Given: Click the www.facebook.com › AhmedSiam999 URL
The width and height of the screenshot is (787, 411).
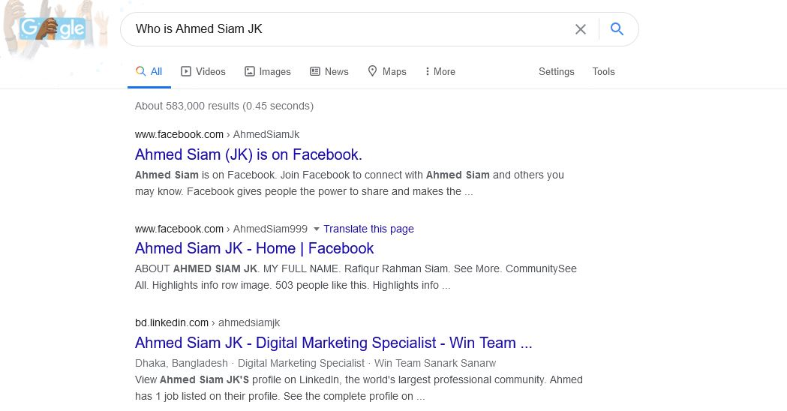Looking at the screenshot, I should click(x=221, y=229).
